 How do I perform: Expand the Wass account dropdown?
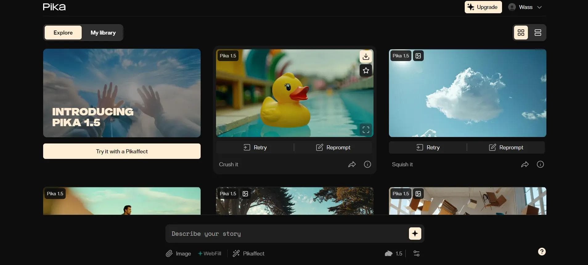point(539,7)
